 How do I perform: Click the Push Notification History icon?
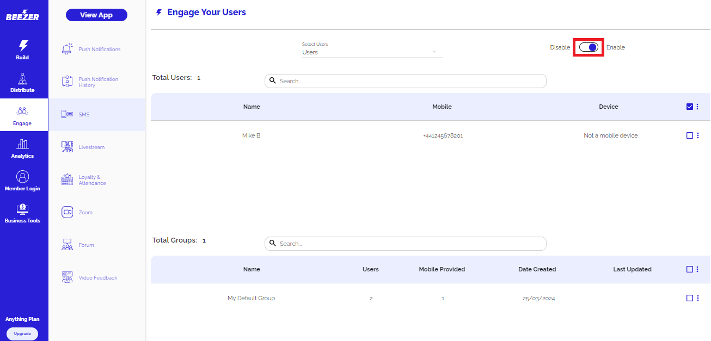68,82
